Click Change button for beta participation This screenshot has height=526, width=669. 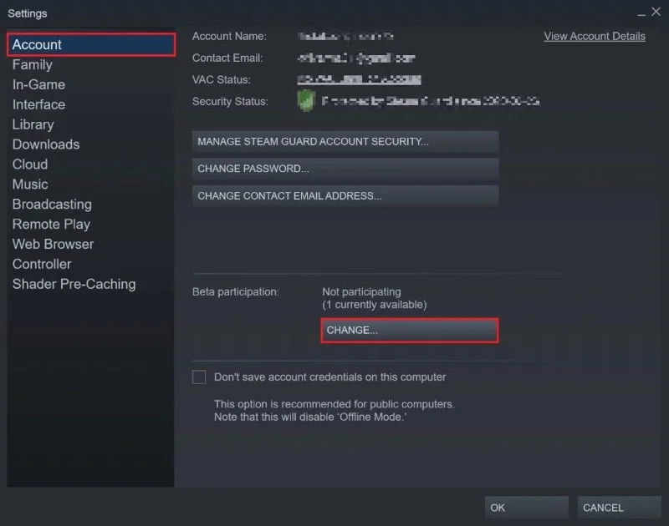pos(410,331)
